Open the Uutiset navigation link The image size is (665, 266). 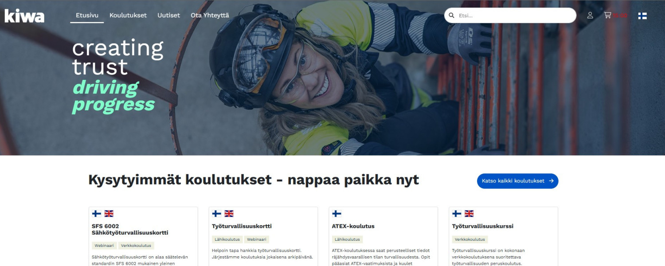pos(169,15)
